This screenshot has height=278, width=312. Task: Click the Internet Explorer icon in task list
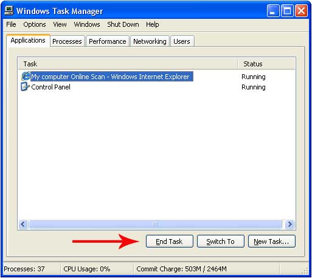coord(26,77)
